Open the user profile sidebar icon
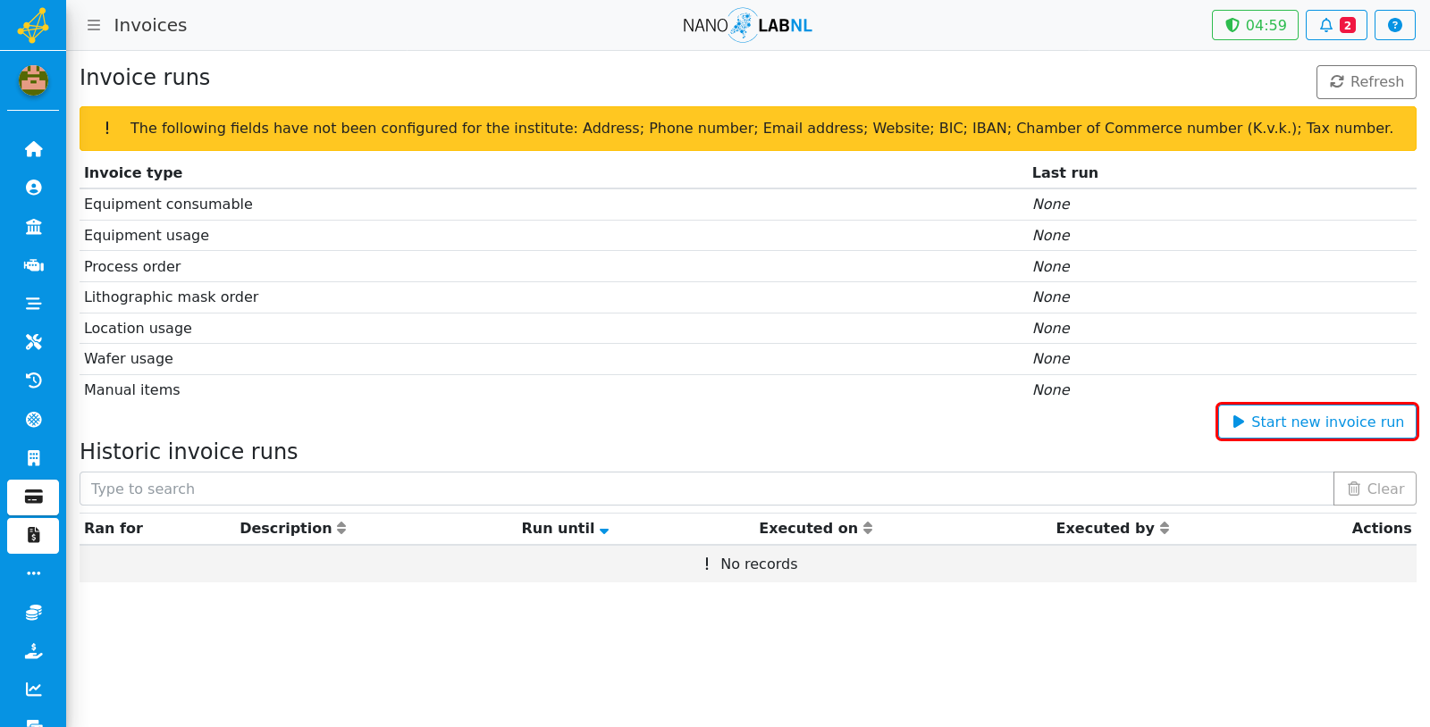Screen dimensions: 1430x727 [33, 188]
